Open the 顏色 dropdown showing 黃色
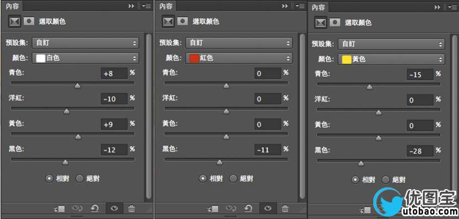 pos(392,59)
